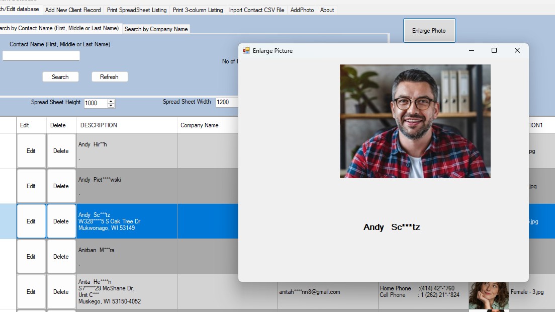Screen dimensions: 555x312
Task: Select the Andy Hir**h description cell
Action: [x=127, y=151]
